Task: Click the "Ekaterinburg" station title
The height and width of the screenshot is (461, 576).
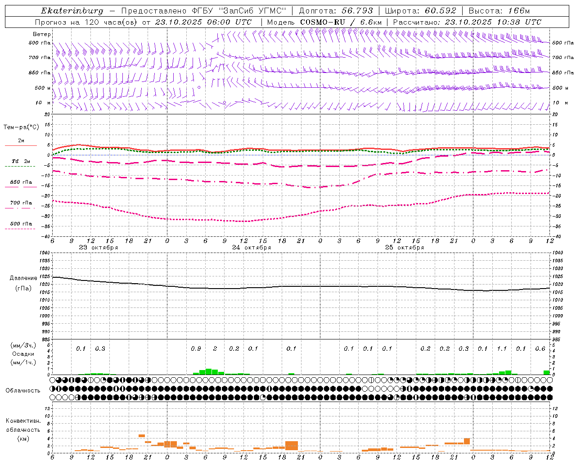Action: point(72,11)
